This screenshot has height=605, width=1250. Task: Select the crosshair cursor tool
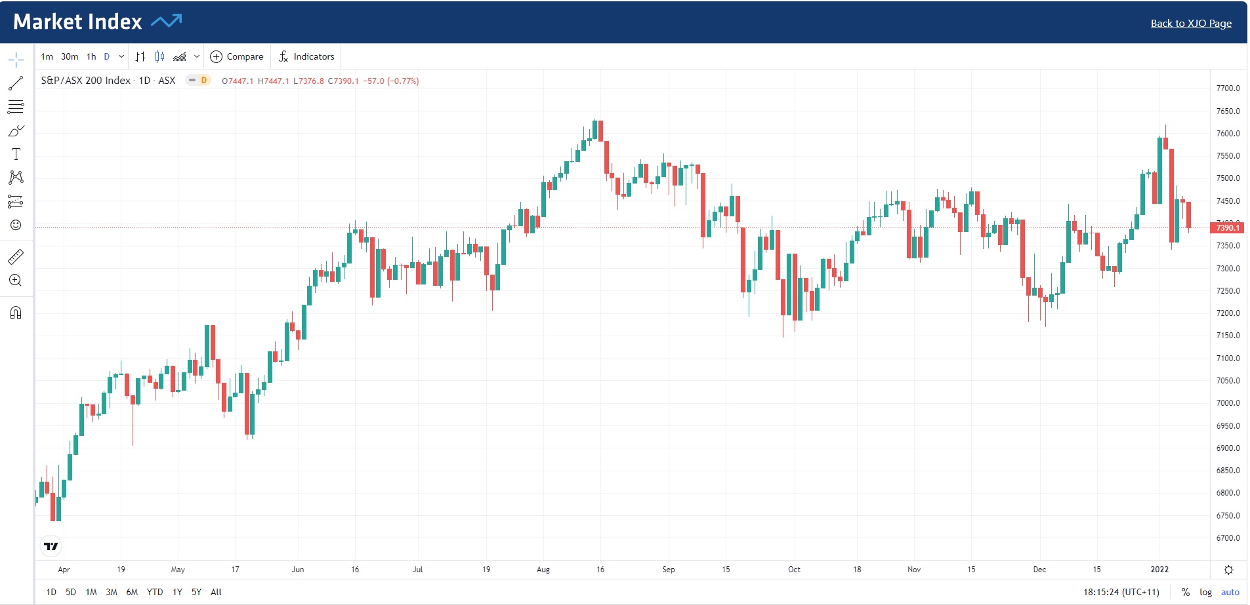coord(16,60)
